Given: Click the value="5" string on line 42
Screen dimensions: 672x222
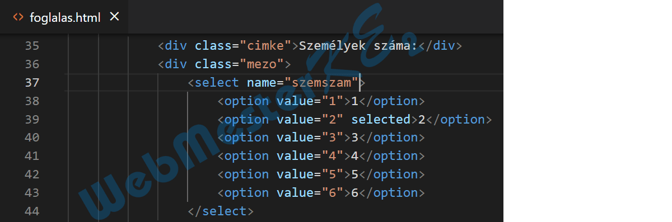Looking at the screenshot, I should [x=333, y=174].
